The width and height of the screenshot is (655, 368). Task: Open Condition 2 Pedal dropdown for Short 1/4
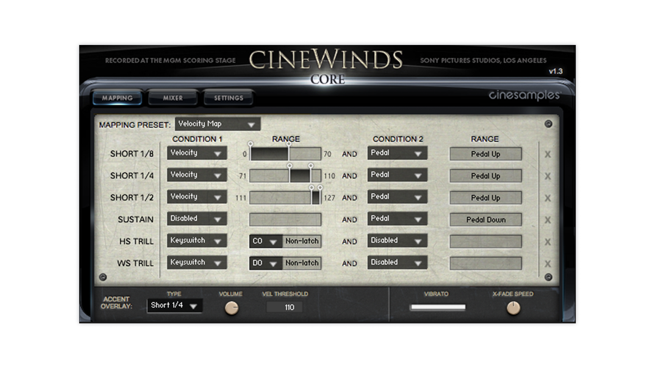coord(397,175)
